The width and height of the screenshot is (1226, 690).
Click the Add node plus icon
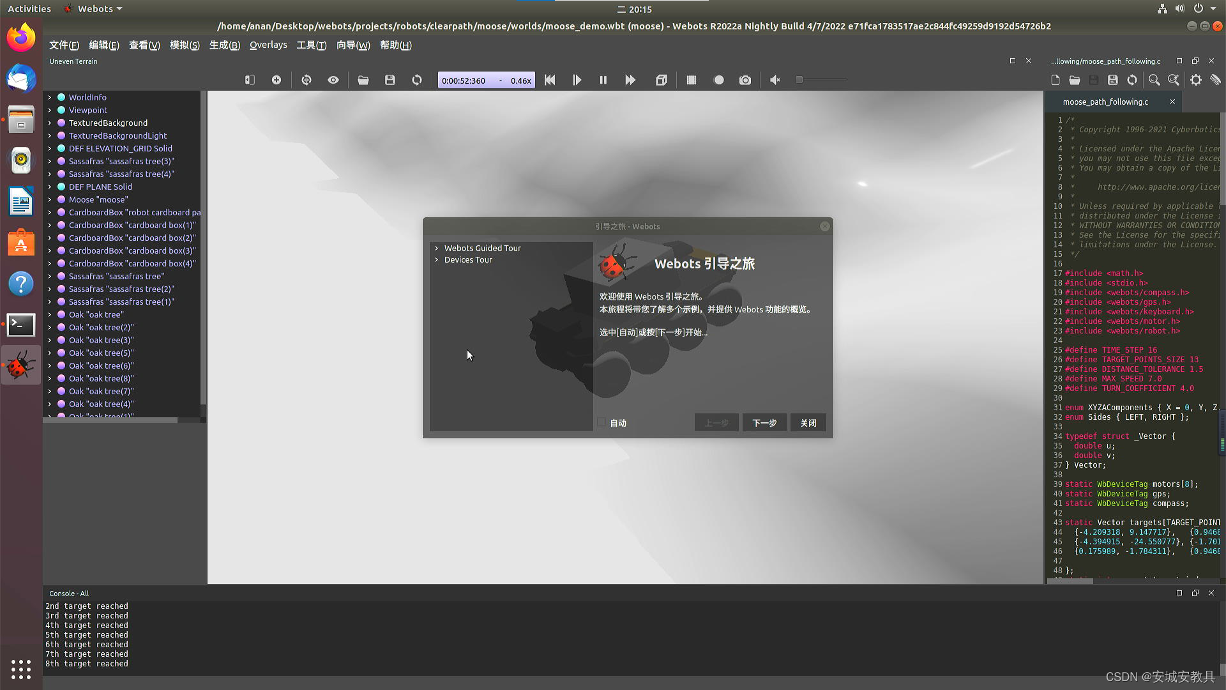point(276,80)
